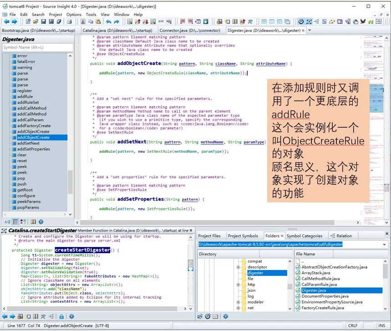Click the Search Backward red up-arrow icon

[x=137, y=22]
